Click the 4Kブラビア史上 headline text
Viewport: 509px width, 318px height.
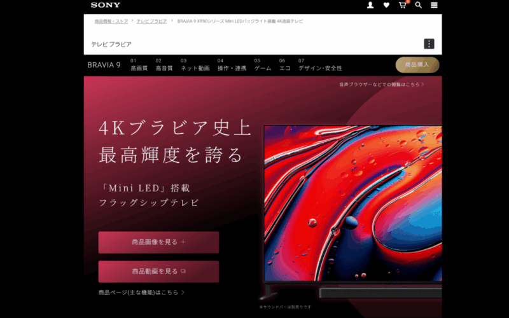[x=176, y=128]
